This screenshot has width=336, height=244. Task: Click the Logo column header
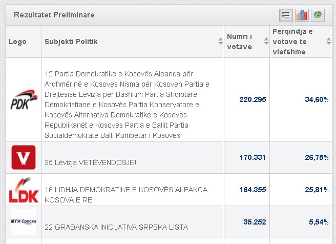point(18,42)
